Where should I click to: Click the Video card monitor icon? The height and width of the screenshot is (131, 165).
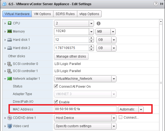click(x=10, y=126)
